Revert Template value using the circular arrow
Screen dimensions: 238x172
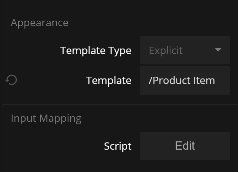11,80
